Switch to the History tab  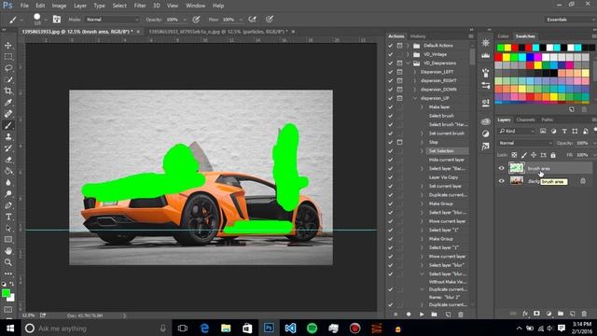tap(418, 36)
